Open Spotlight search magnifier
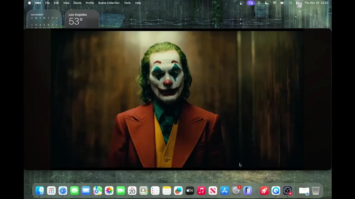This screenshot has height=199, width=355. point(290,3)
